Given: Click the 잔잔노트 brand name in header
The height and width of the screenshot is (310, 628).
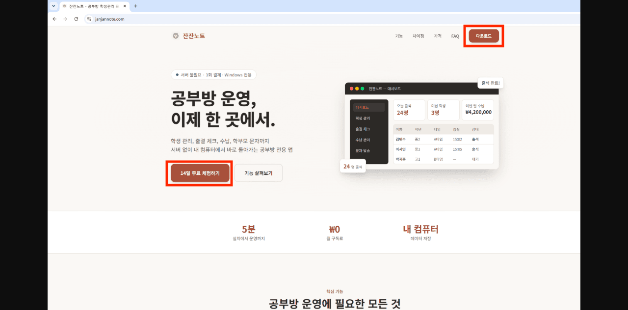Looking at the screenshot, I should [x=194, y=36].
